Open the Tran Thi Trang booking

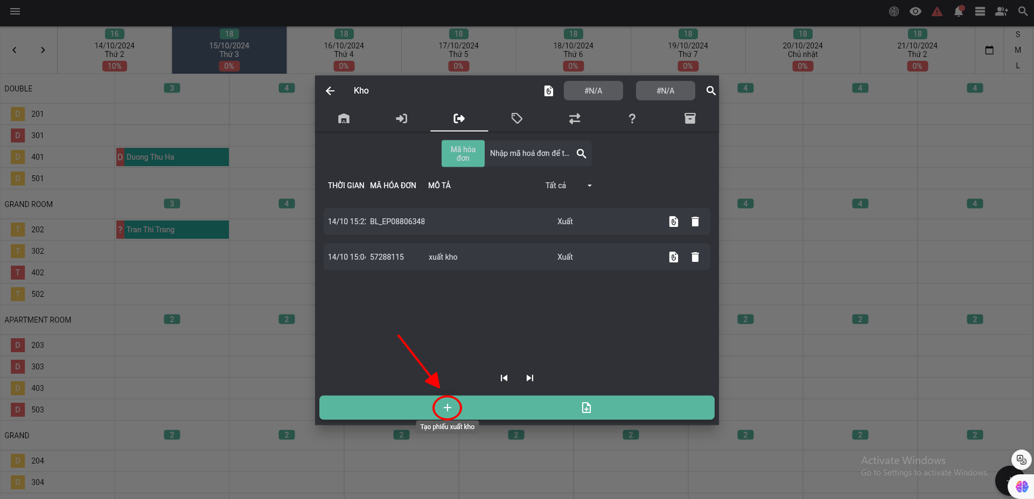173,230
